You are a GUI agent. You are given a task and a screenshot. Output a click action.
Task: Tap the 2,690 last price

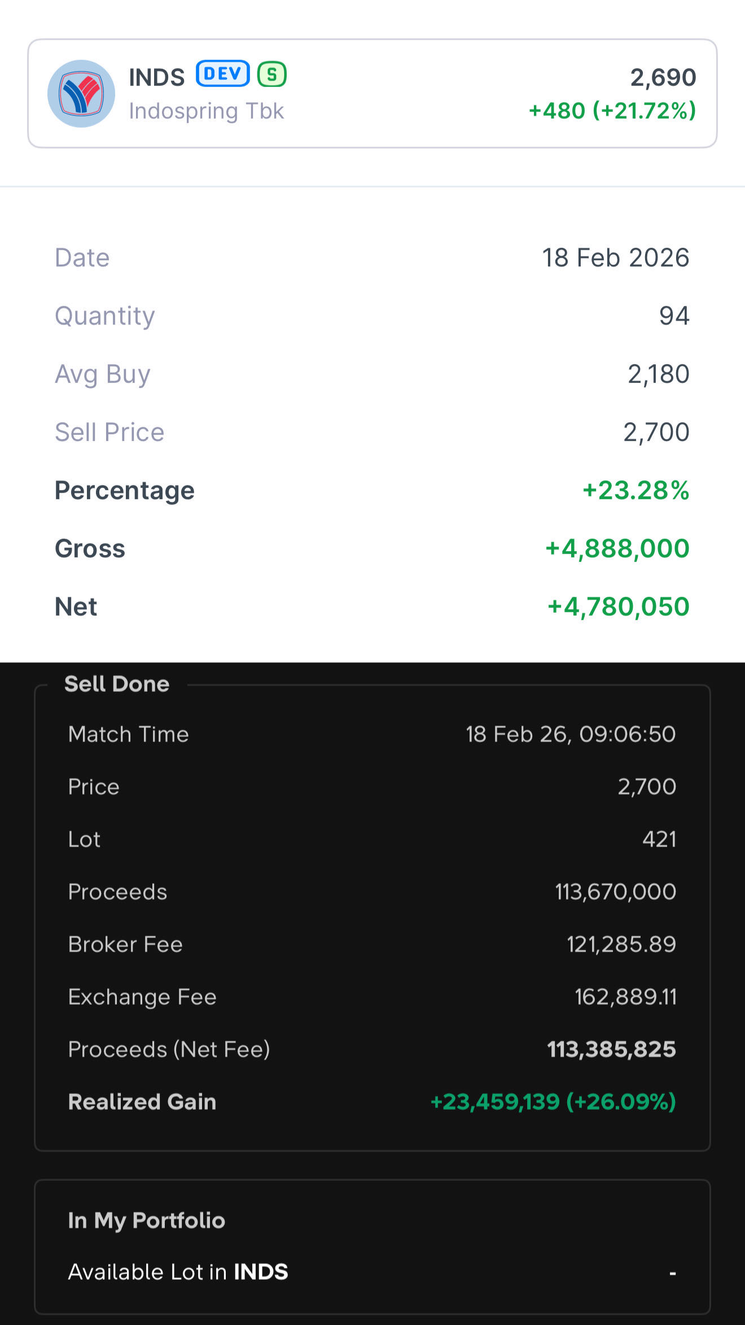pos(663,77)
